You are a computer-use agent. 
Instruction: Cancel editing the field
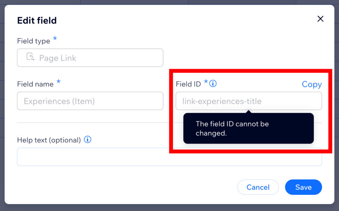tap(258, 187)
